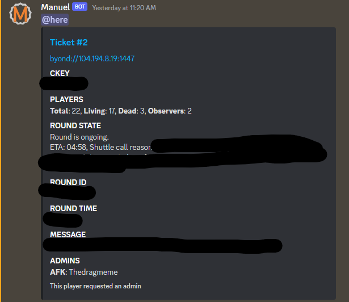The width and height of the screenshot is (349, 302).
Task: Click the BOT badge next to Manuel
Action: tap(79, 7)
